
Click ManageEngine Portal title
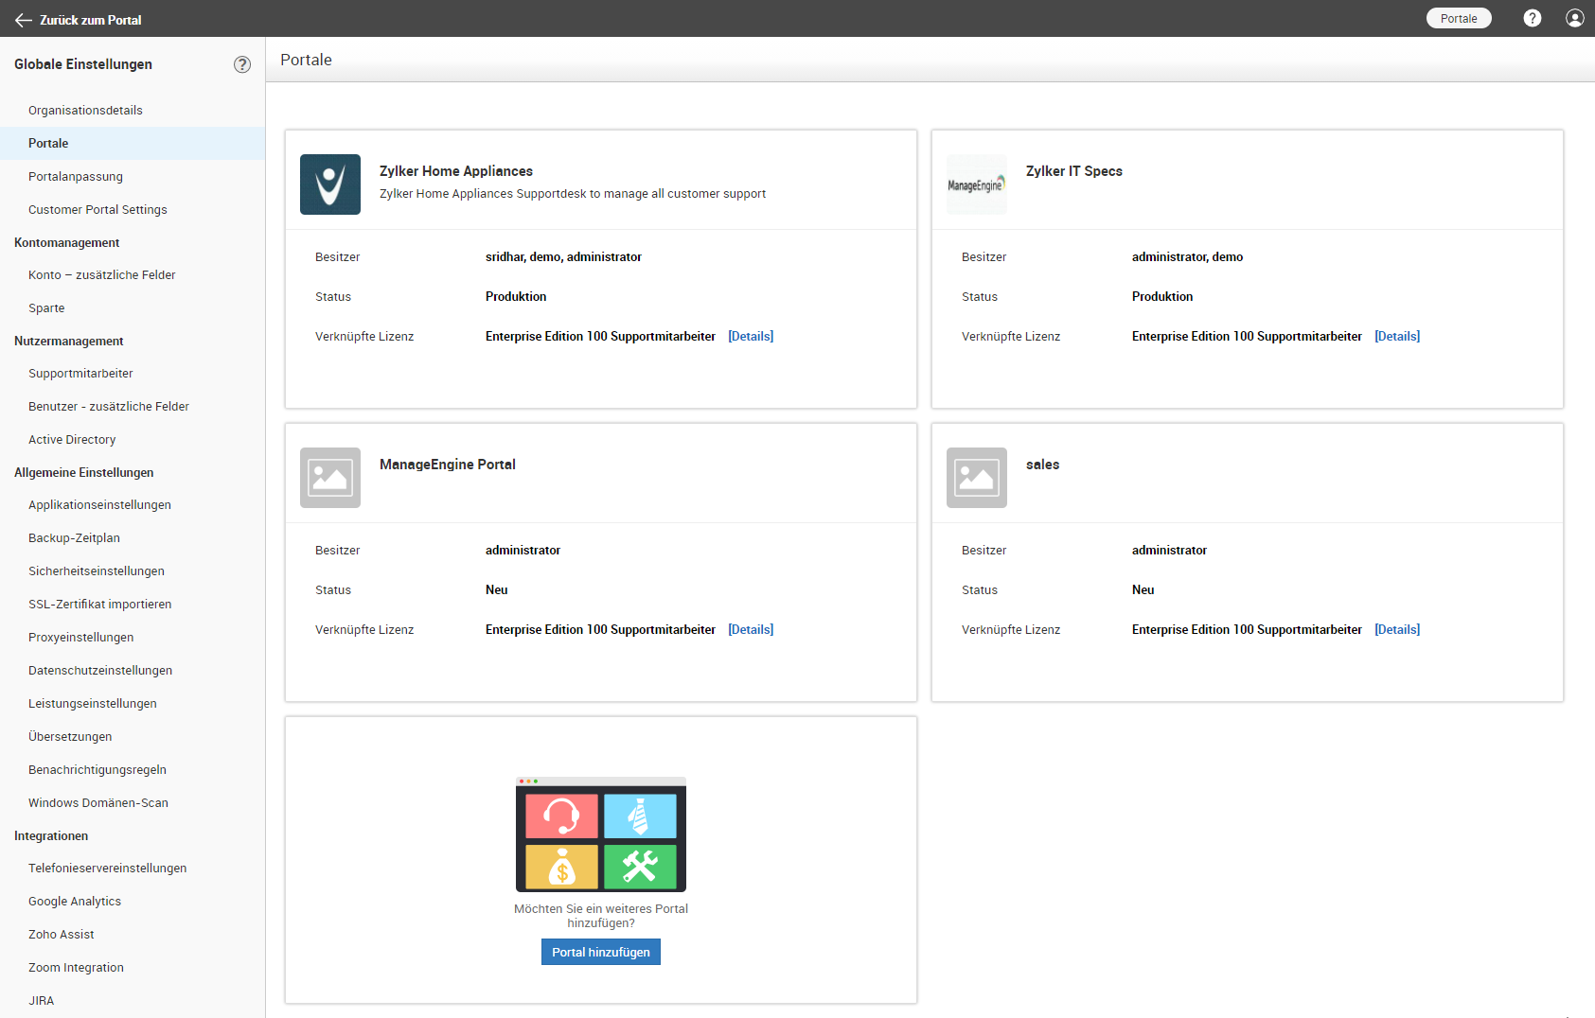pyautogui.click(x=448, y=465)
